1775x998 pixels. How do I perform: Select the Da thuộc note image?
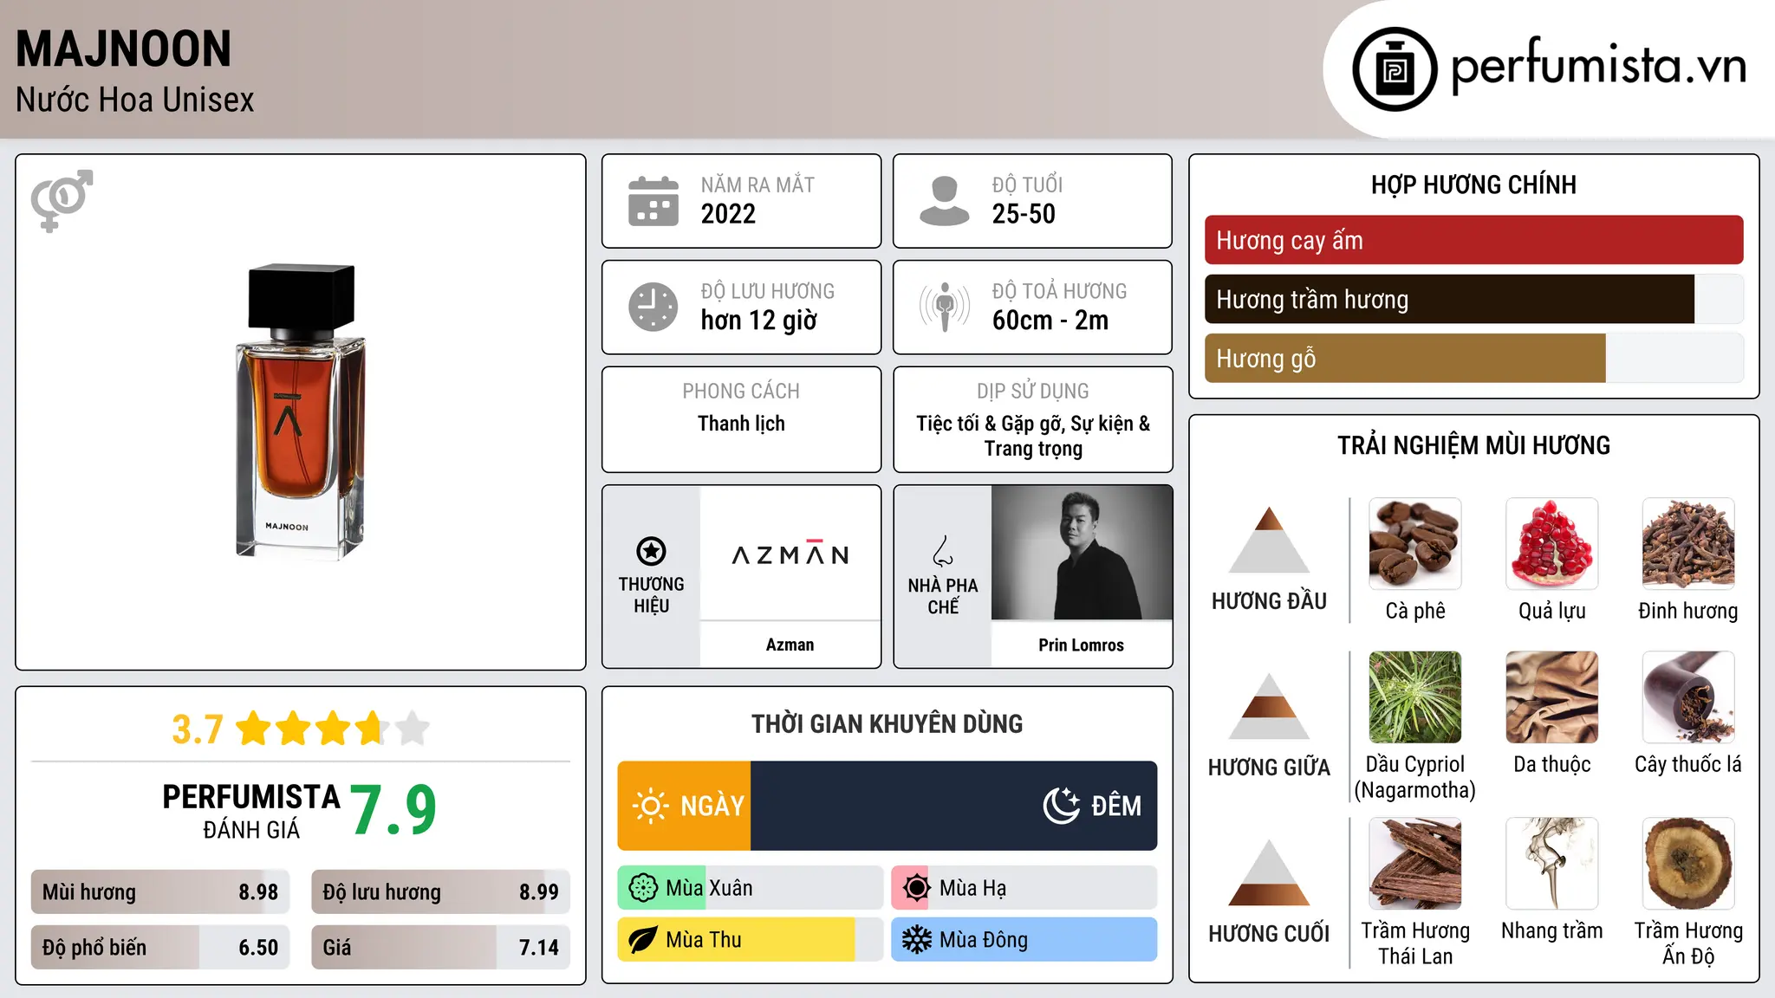point(1552,697)
